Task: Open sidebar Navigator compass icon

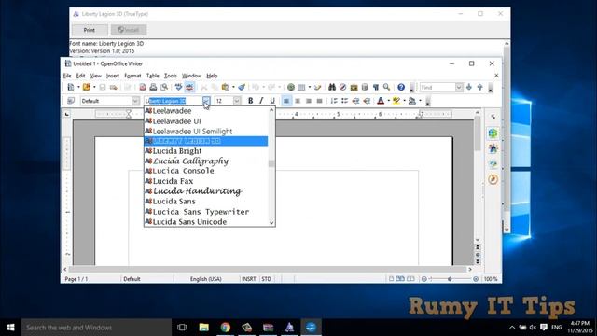Action: point(493,179)
